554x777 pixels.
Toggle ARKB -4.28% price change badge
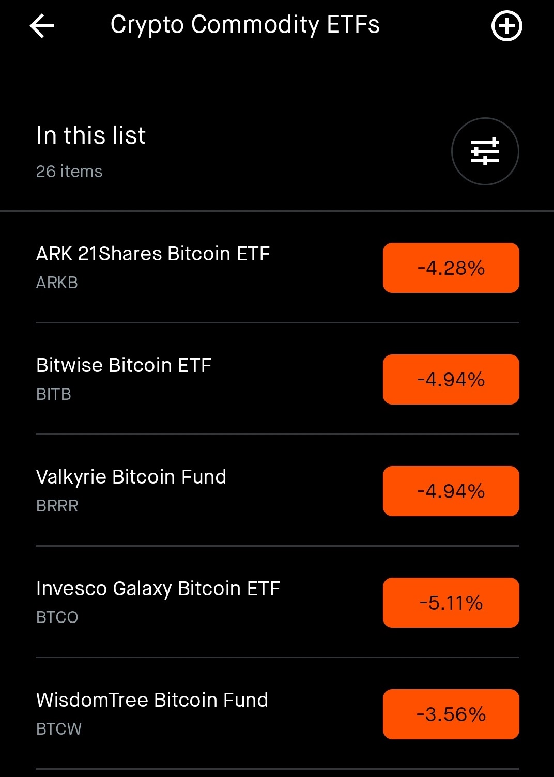pos(451,268)
